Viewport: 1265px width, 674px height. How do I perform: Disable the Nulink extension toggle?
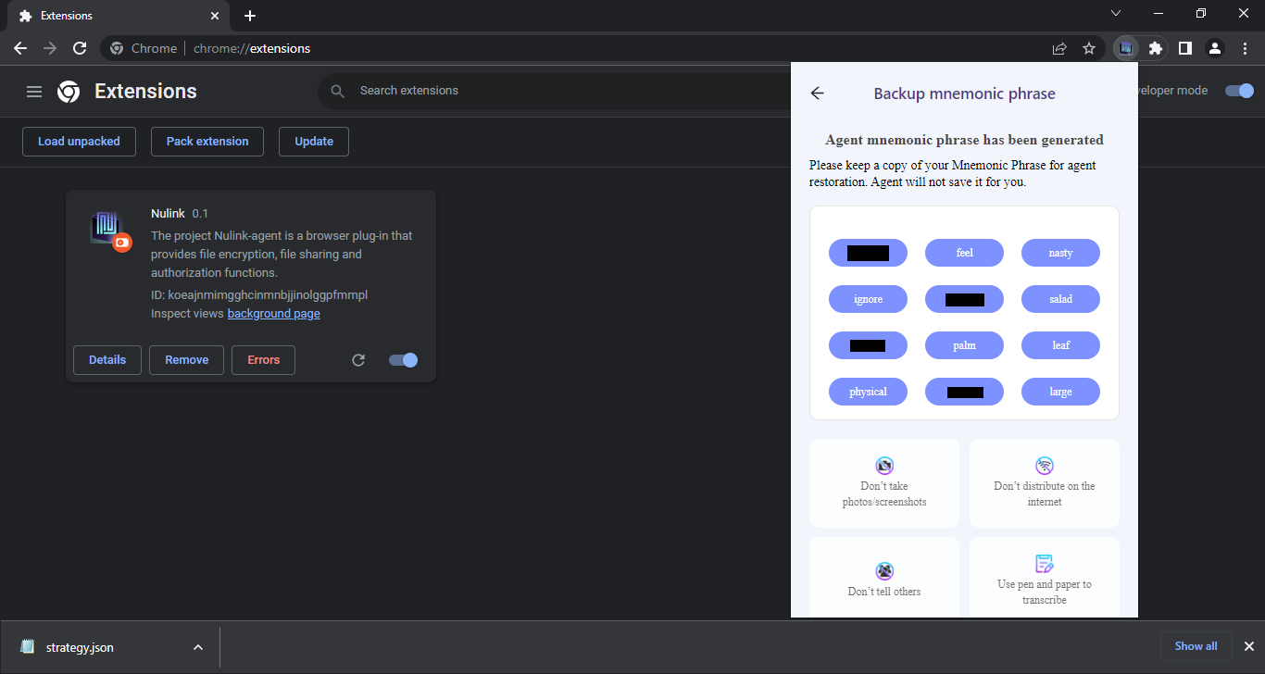pyautogui.click(x=403, y=360)
